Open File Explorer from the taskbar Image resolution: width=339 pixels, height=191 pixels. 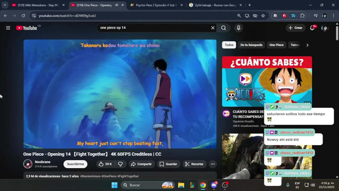point(181,185)
